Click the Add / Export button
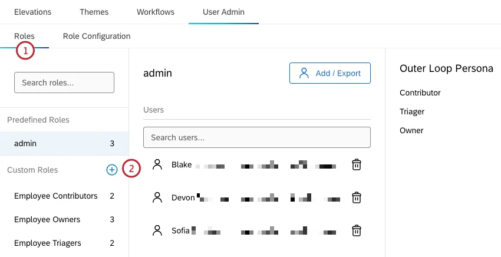This screenshot has width=501, height=257. coord(329,73)
